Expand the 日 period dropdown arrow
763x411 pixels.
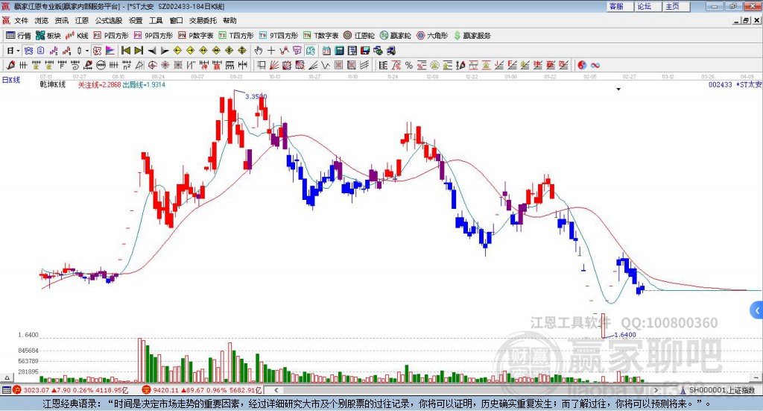(18, 51)
